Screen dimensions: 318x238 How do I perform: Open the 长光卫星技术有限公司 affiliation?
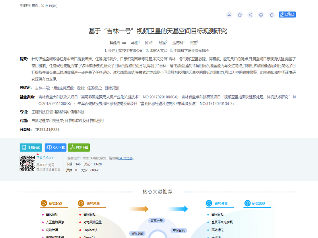(x=125, y=50)
